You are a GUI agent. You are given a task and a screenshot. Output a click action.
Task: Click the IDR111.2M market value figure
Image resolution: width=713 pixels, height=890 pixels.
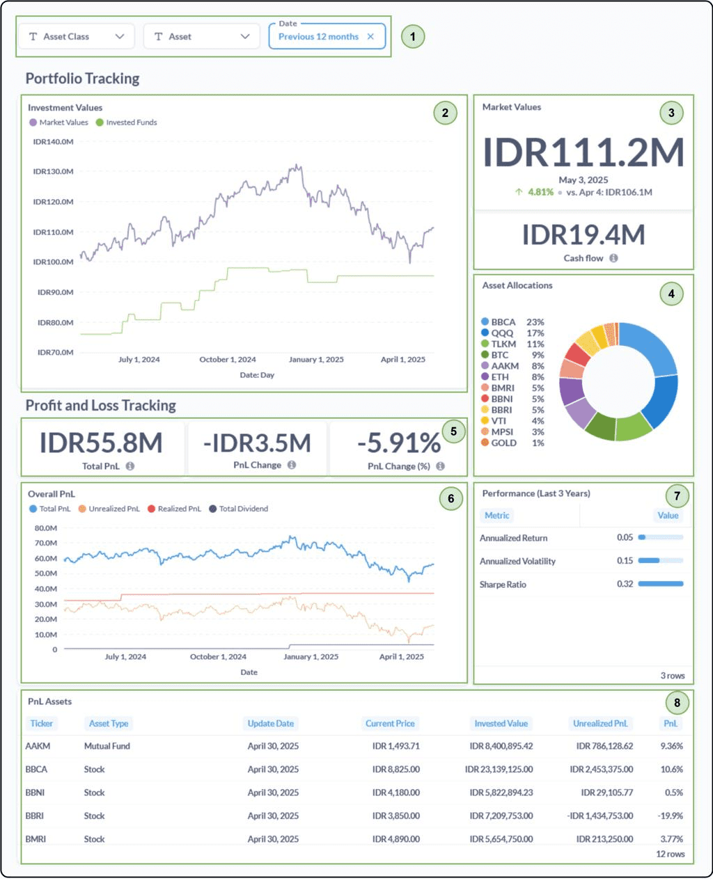583,152
